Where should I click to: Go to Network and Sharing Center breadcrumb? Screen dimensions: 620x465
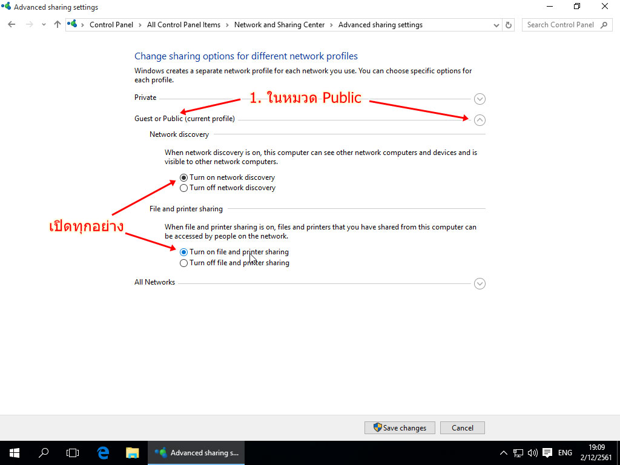point(279,25)
